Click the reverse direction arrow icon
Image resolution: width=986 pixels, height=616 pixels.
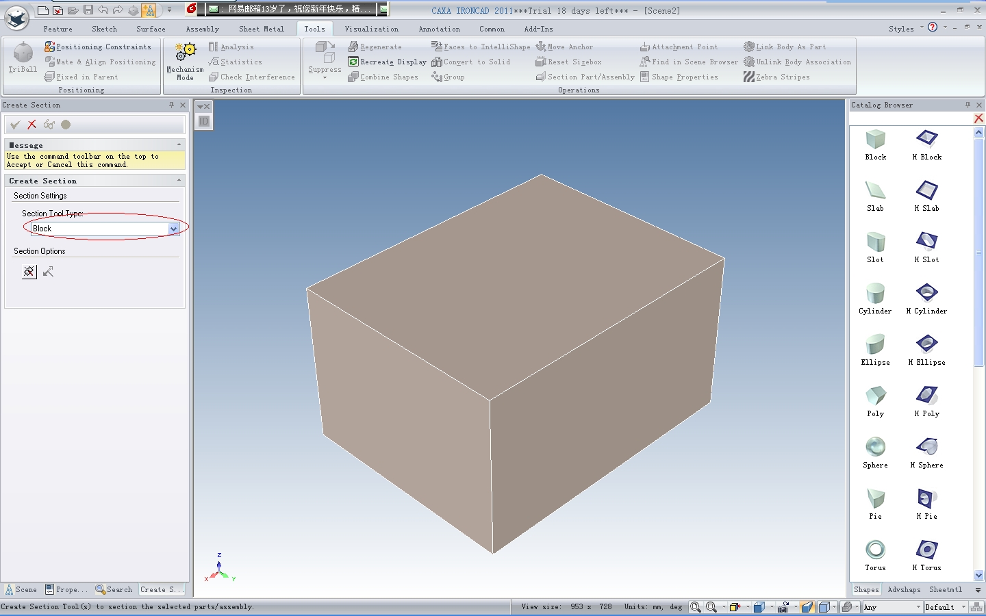(x=48, y=272)
